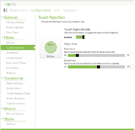Go to the upgrade tab
The height and width of the screenshot is (130, 135).
coord(70,10)
